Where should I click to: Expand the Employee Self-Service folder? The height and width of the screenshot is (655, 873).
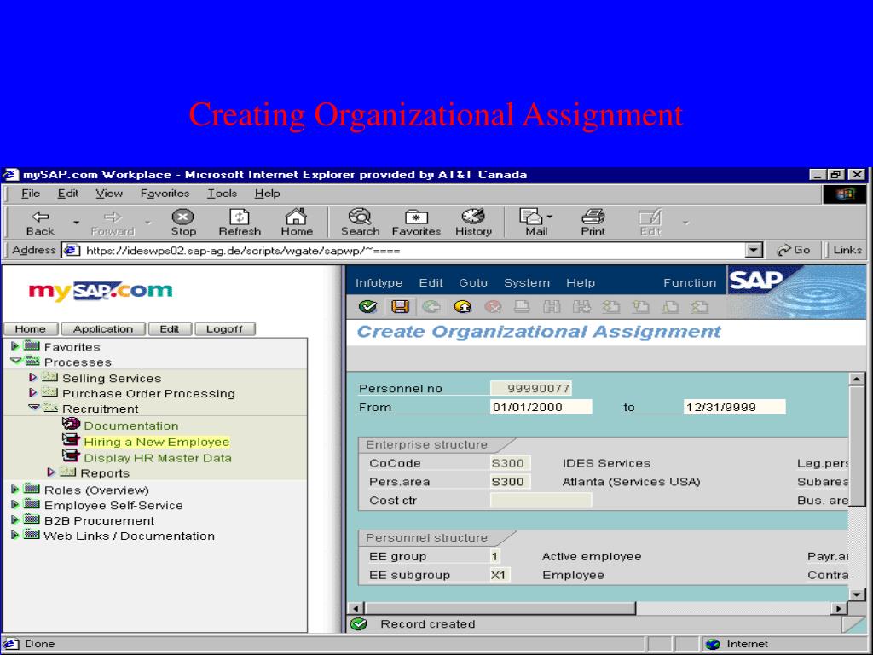coord(15,505)
